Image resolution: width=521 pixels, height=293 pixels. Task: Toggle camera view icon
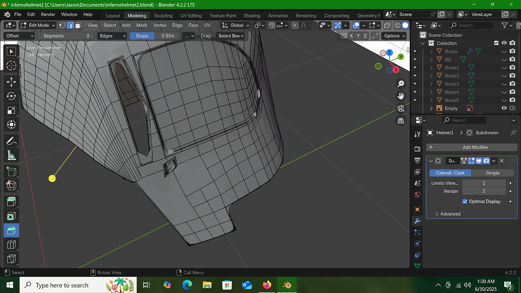point(401,108)
